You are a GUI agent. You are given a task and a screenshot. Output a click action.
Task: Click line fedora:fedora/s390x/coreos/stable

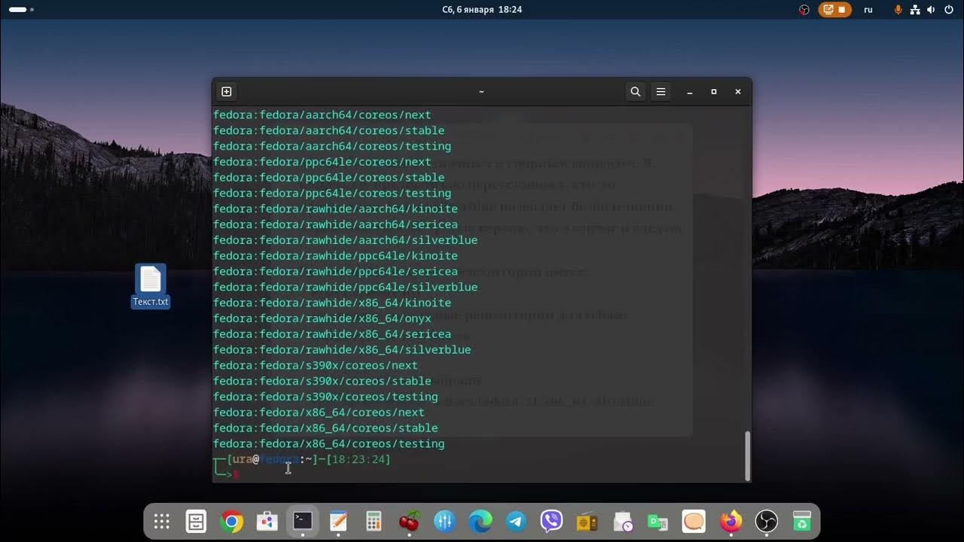322,382
